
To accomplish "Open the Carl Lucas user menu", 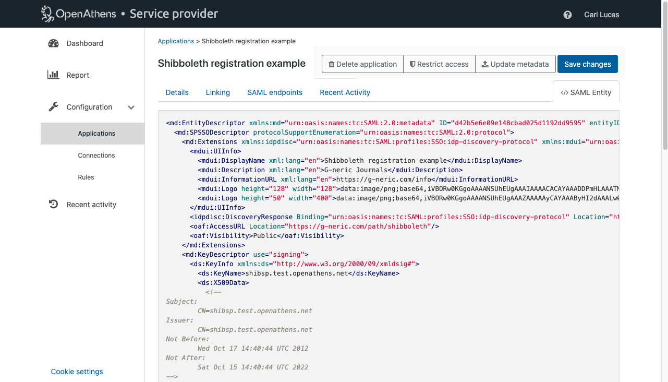I will 601,15.
